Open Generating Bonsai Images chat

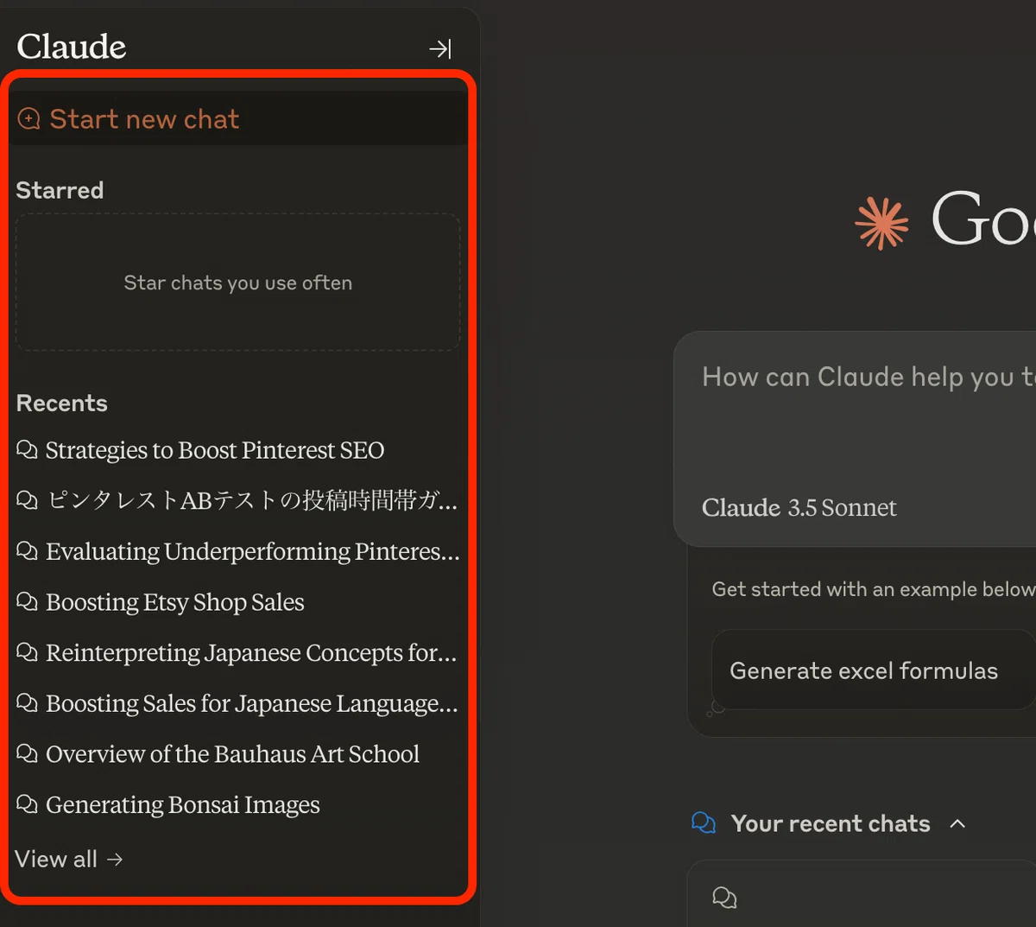coord(183,805)
